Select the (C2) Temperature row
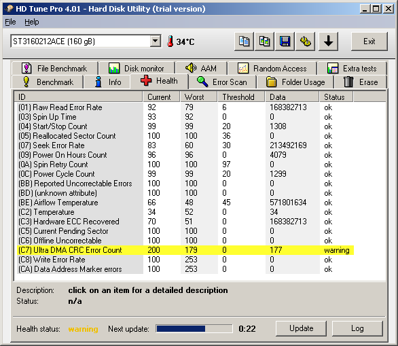The height and width of the screenshot is (346, 398). [185, 212]
